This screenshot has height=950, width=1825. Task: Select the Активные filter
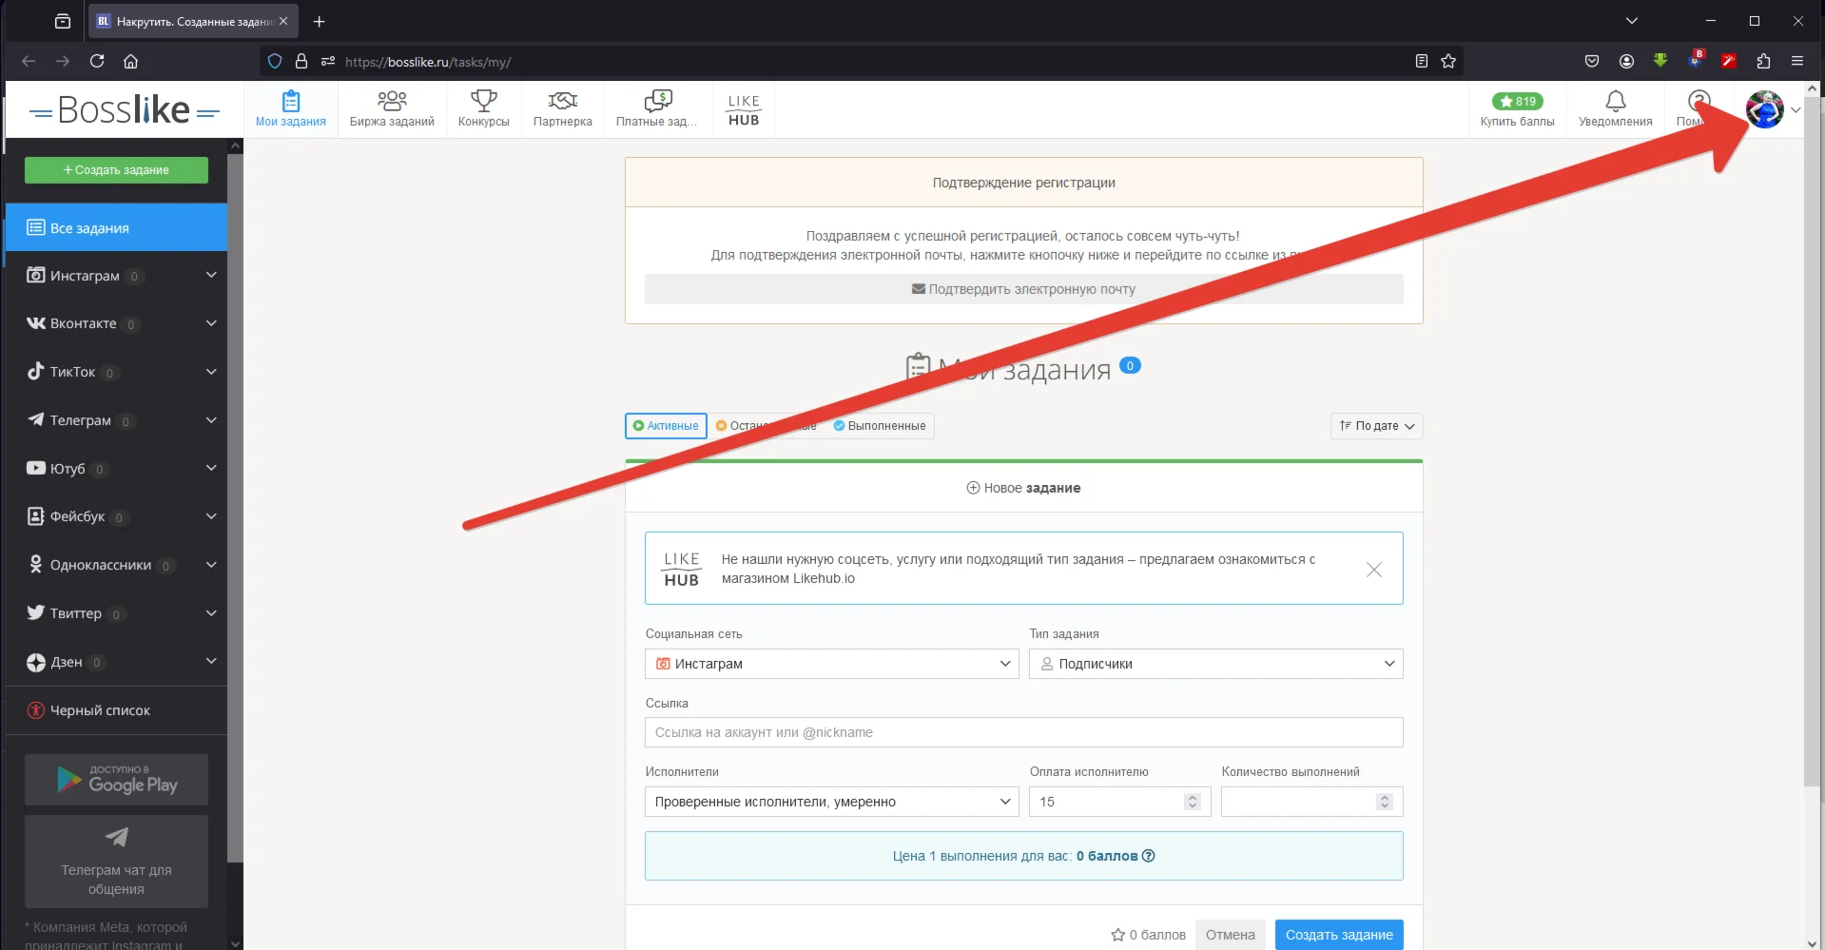click(666, 426)
